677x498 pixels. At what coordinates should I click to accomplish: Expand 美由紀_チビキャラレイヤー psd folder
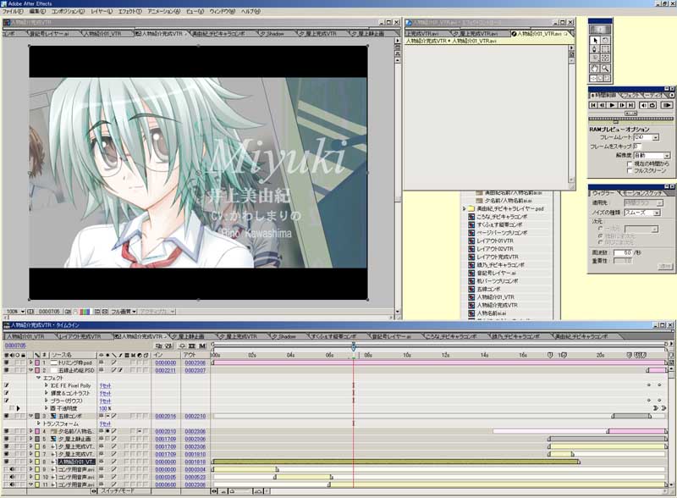coord(465,209)
